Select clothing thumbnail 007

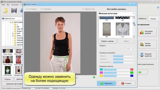(x=107, y=18)
